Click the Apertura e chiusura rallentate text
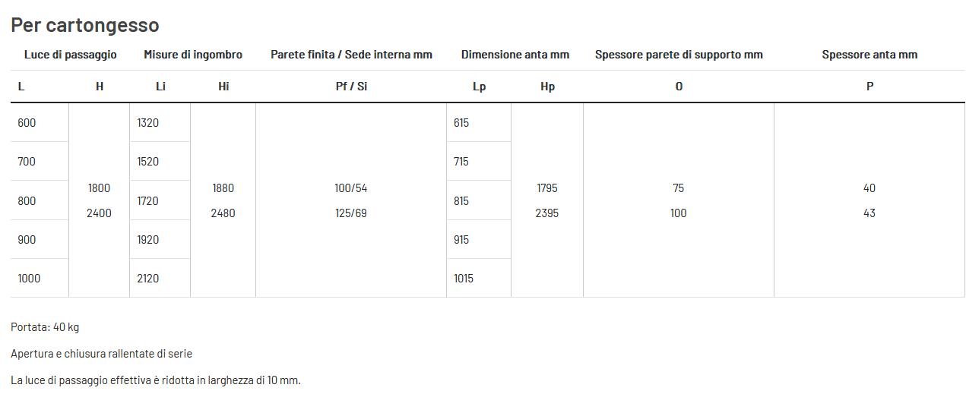This screenshot has height=394, width=966. click(102, 354)
